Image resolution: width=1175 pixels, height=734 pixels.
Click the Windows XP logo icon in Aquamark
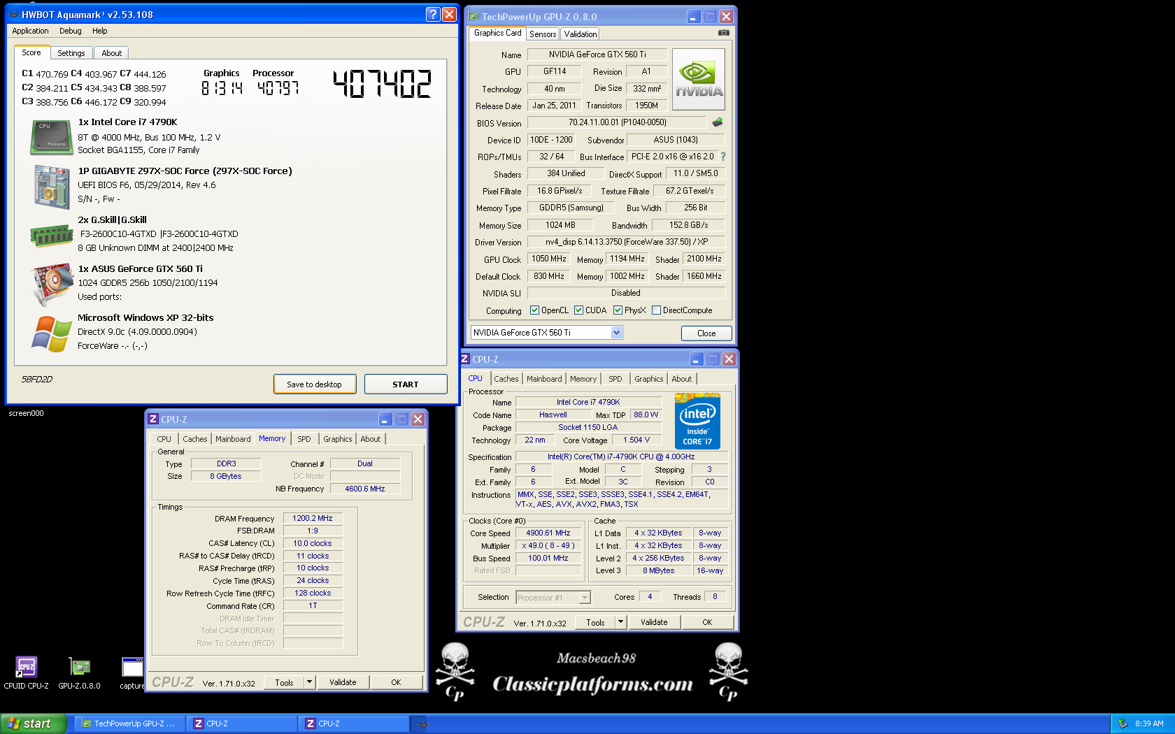52,333
